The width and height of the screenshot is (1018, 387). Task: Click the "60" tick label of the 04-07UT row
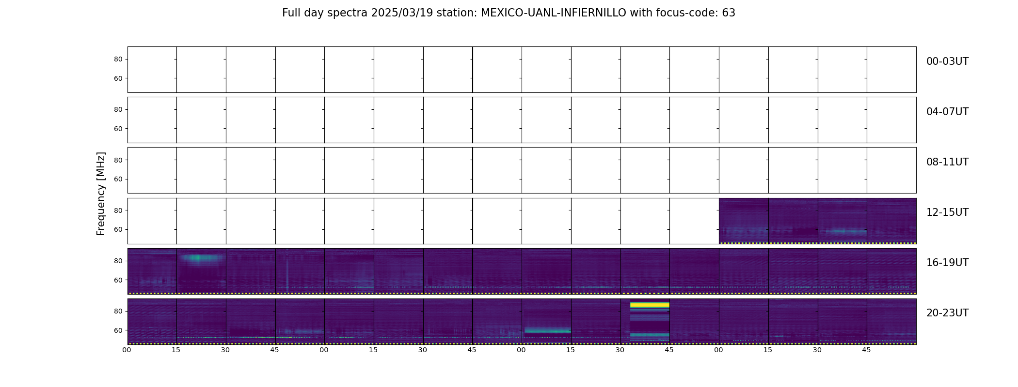(118, 129)
